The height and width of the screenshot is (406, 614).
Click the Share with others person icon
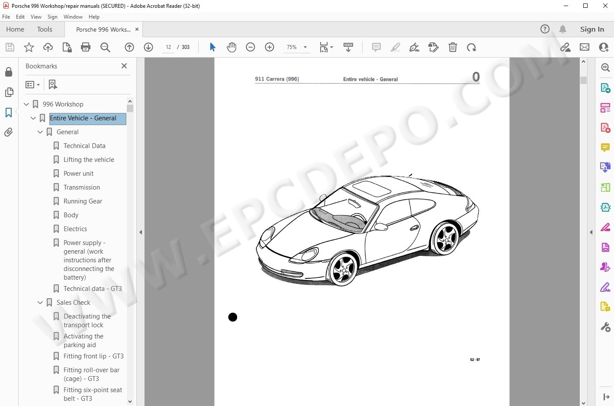coord(604,47)
